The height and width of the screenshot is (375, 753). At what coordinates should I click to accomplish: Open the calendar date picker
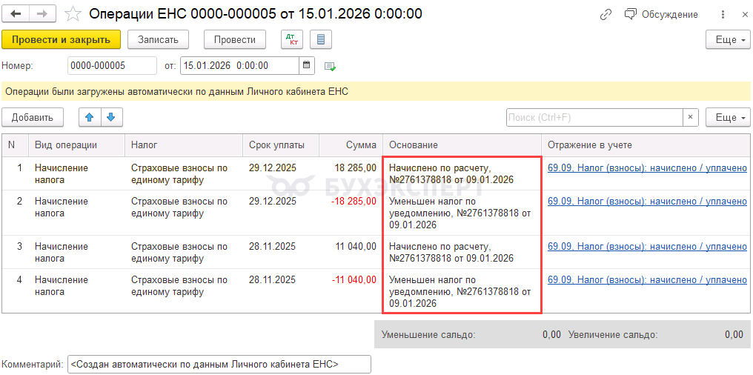click(307, 66)
